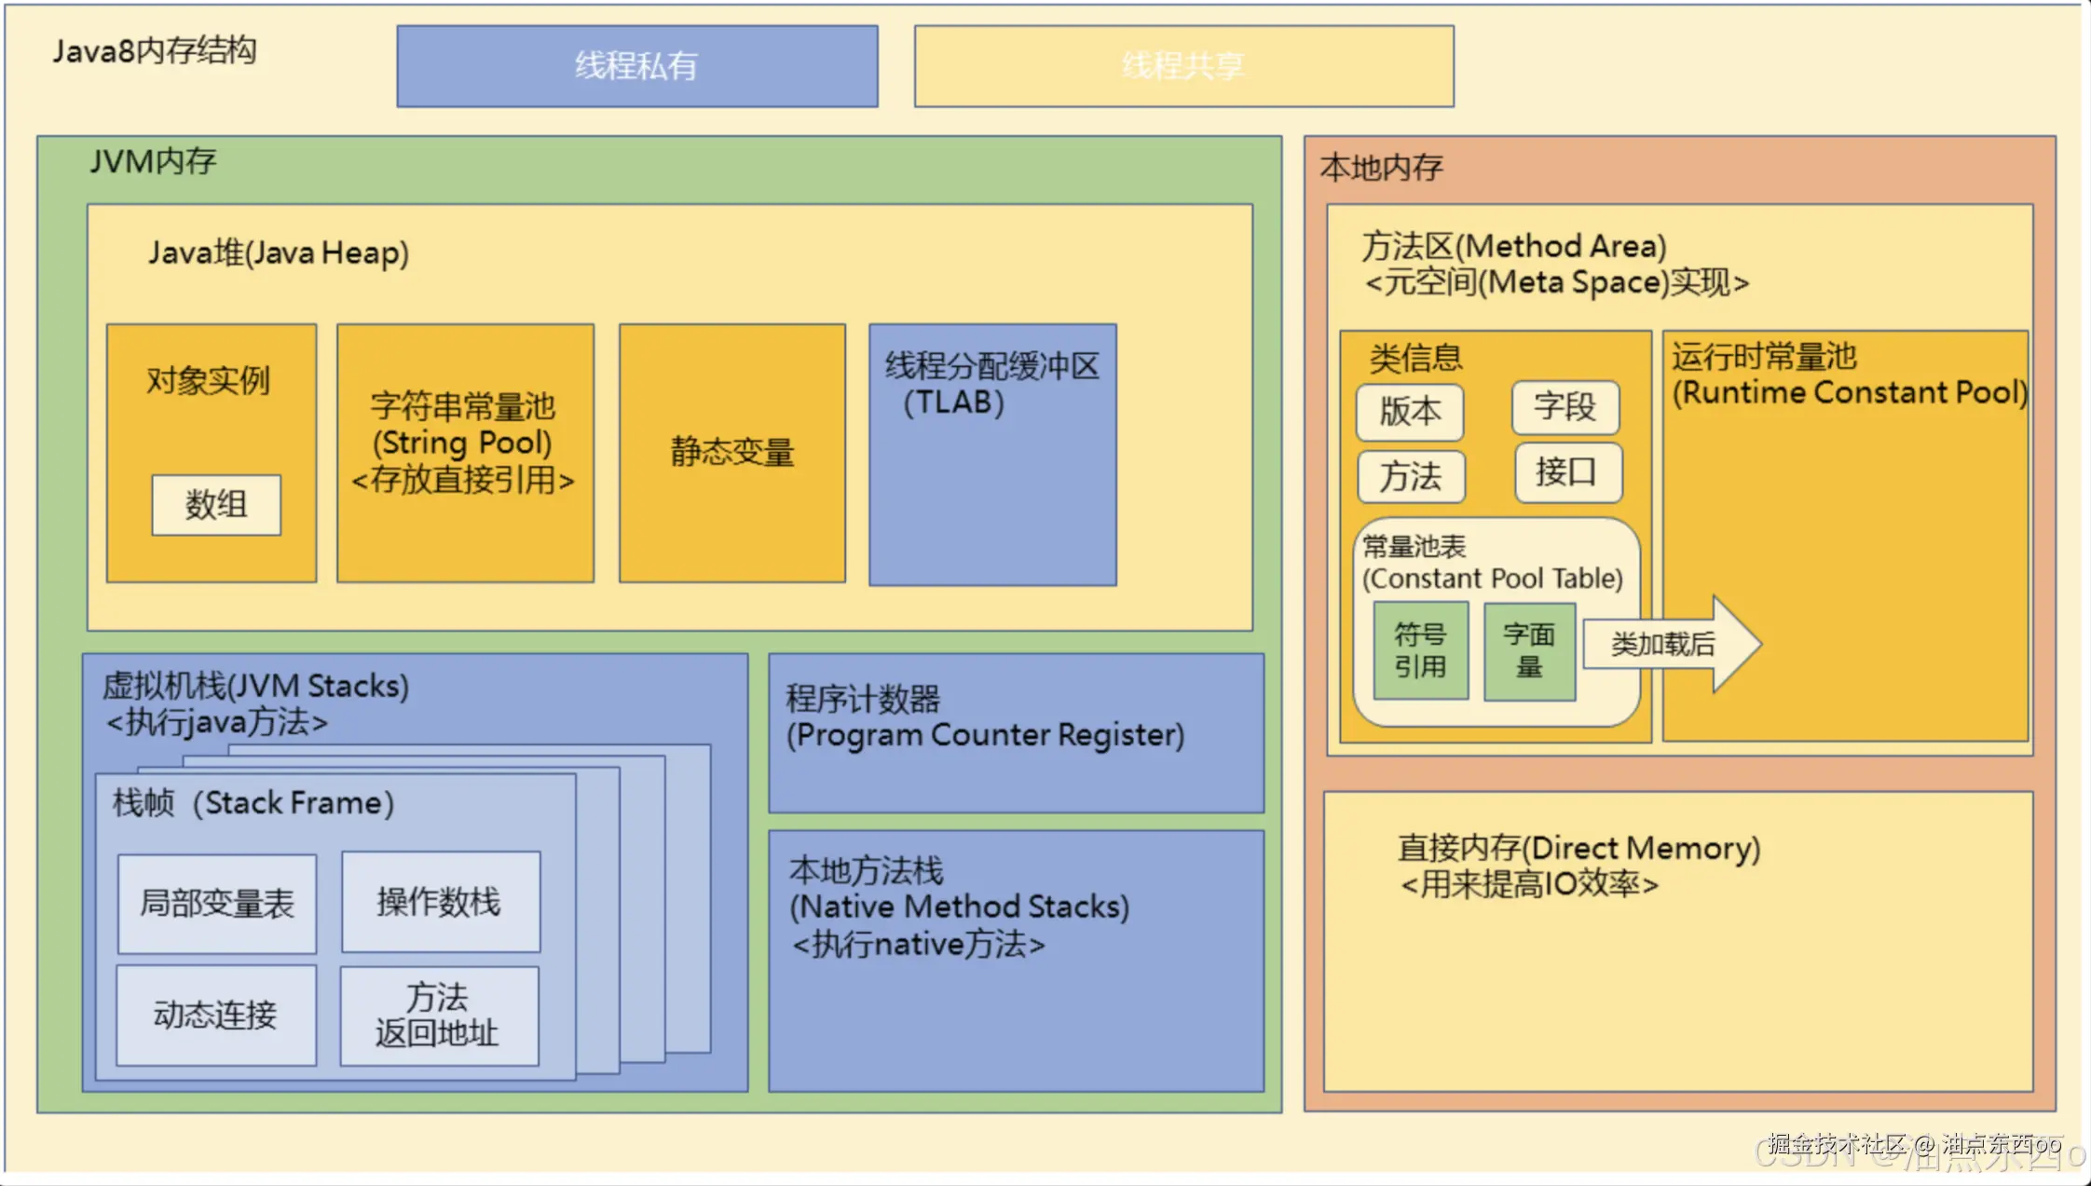Click the 线程共享 header label

pyautogui.click(x=1184, y=66)
